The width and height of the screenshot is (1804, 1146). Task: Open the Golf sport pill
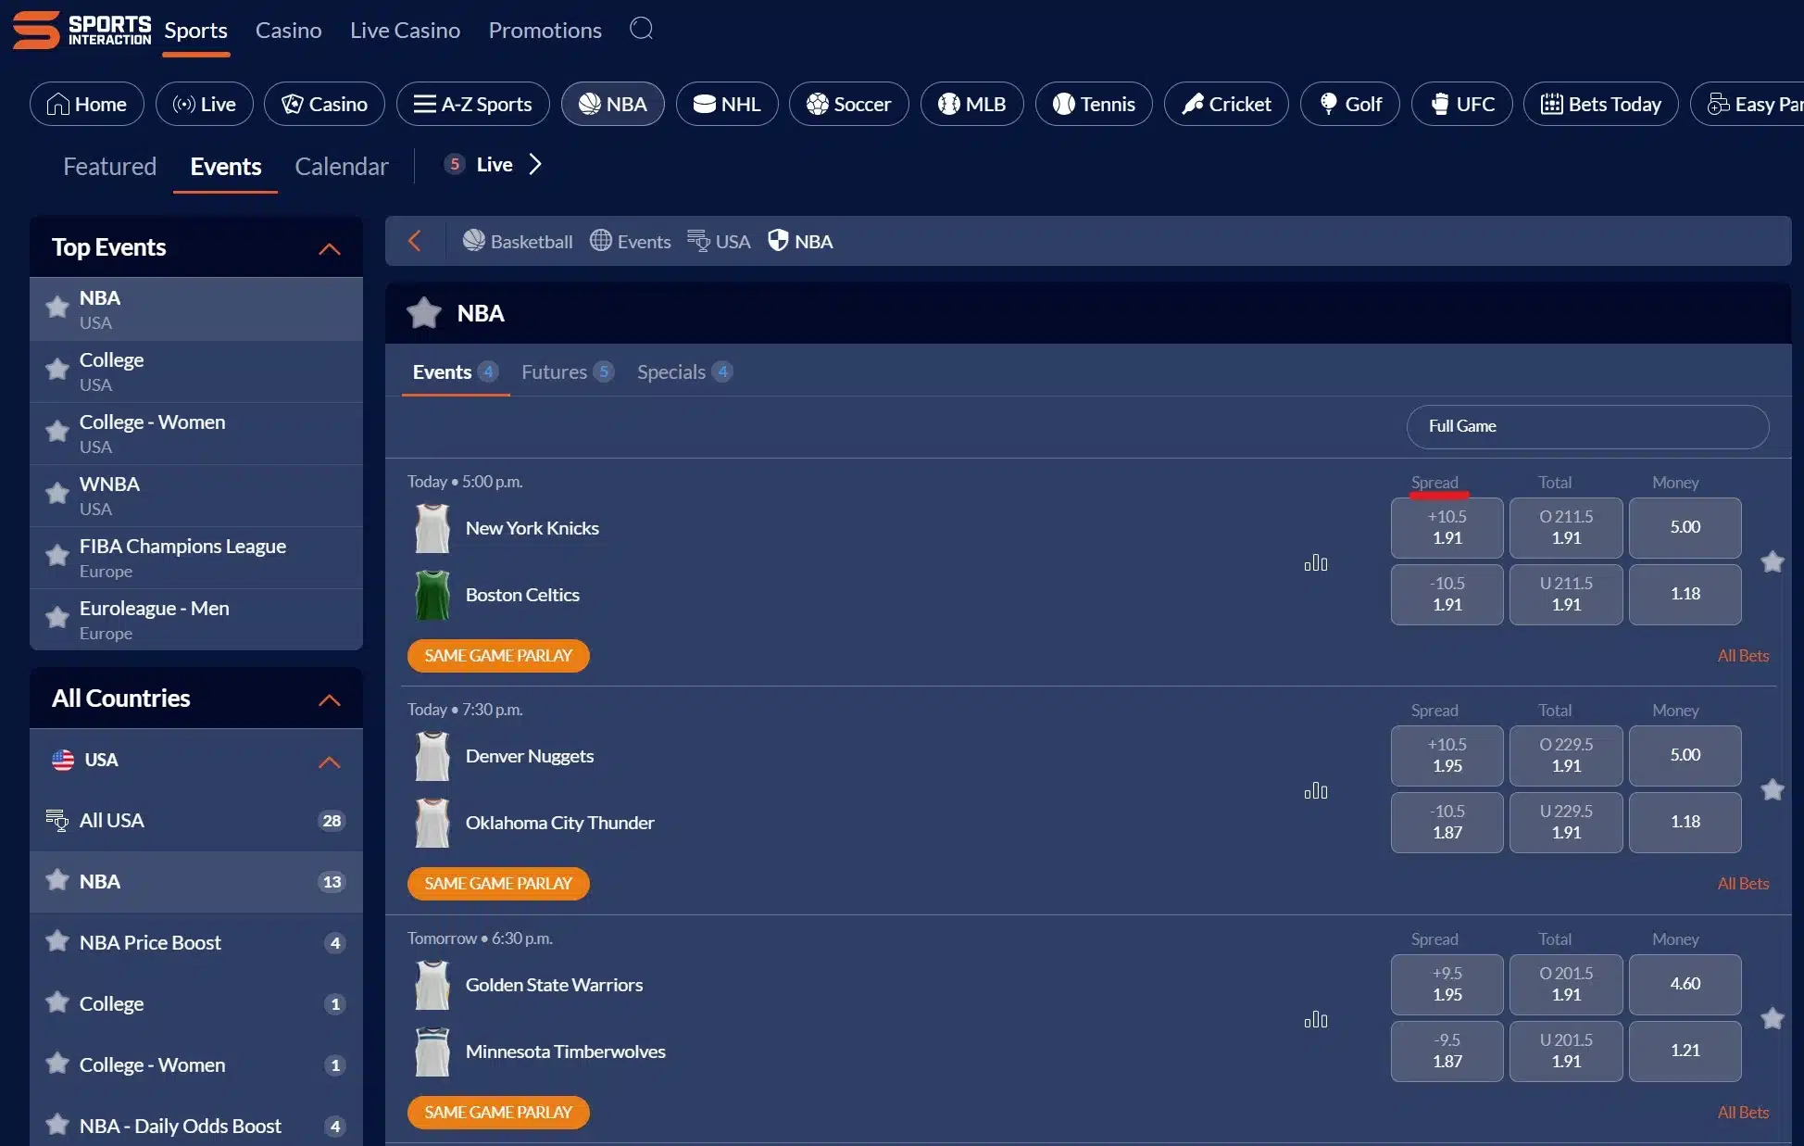click(1350, 104)
